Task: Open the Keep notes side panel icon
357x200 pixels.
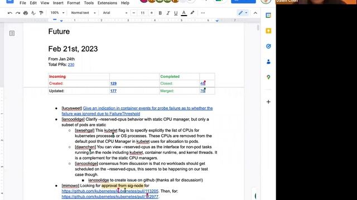Action: [x=268, y=31]
